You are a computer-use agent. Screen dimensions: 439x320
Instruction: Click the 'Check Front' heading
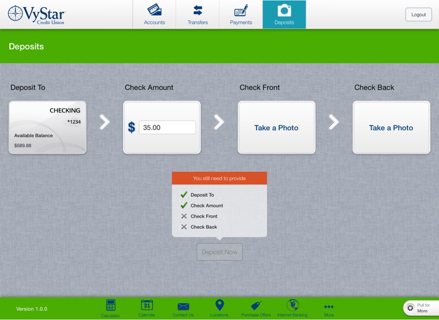[x=259, y=88]
